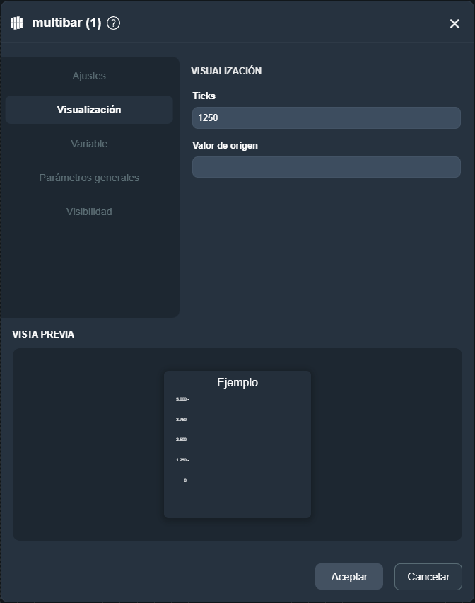Screen dimensions: 475x603
Task: Go to the Parámetros generales tab
Action: coord(89,178)
